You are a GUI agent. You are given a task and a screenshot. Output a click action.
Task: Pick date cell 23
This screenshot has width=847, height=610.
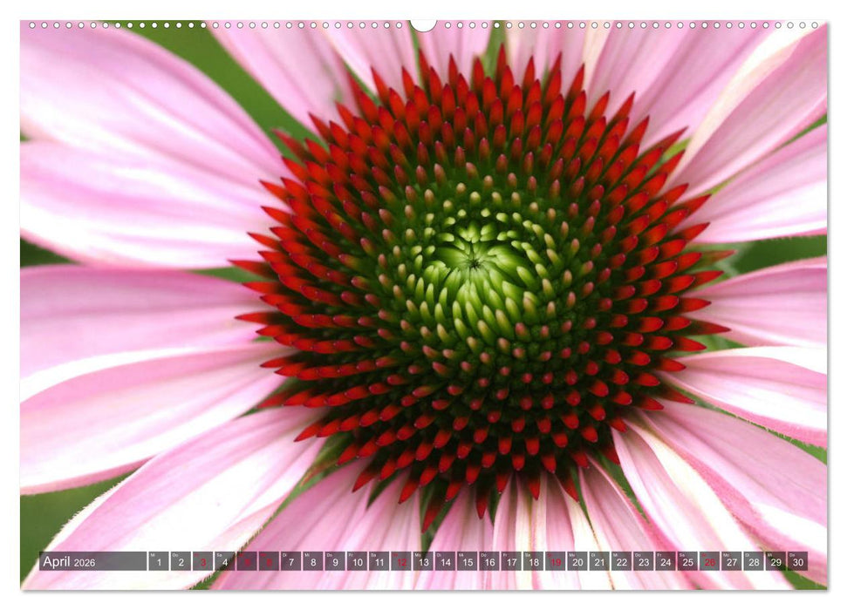point(643,561)
